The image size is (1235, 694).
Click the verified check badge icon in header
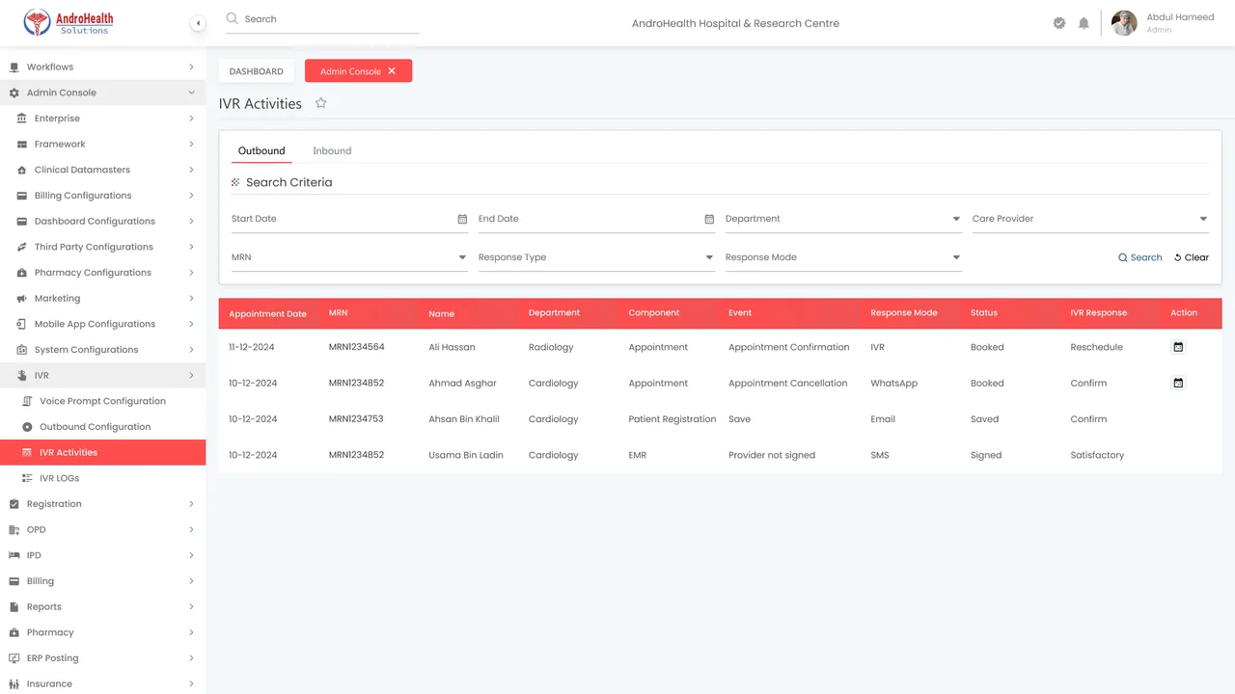(x=1059, y=23)
